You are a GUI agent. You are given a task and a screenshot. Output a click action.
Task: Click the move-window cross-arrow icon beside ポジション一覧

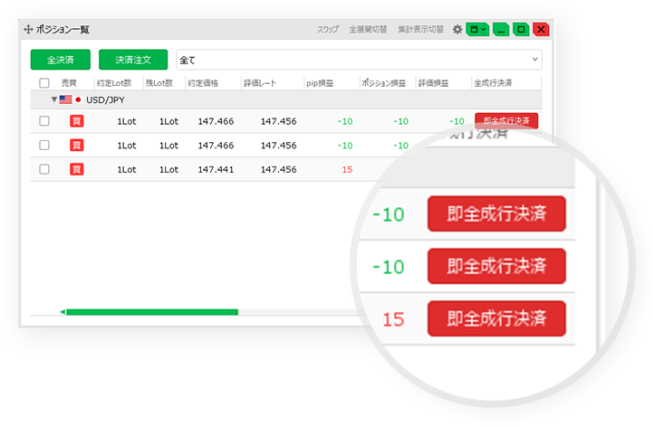click(28, 29)
